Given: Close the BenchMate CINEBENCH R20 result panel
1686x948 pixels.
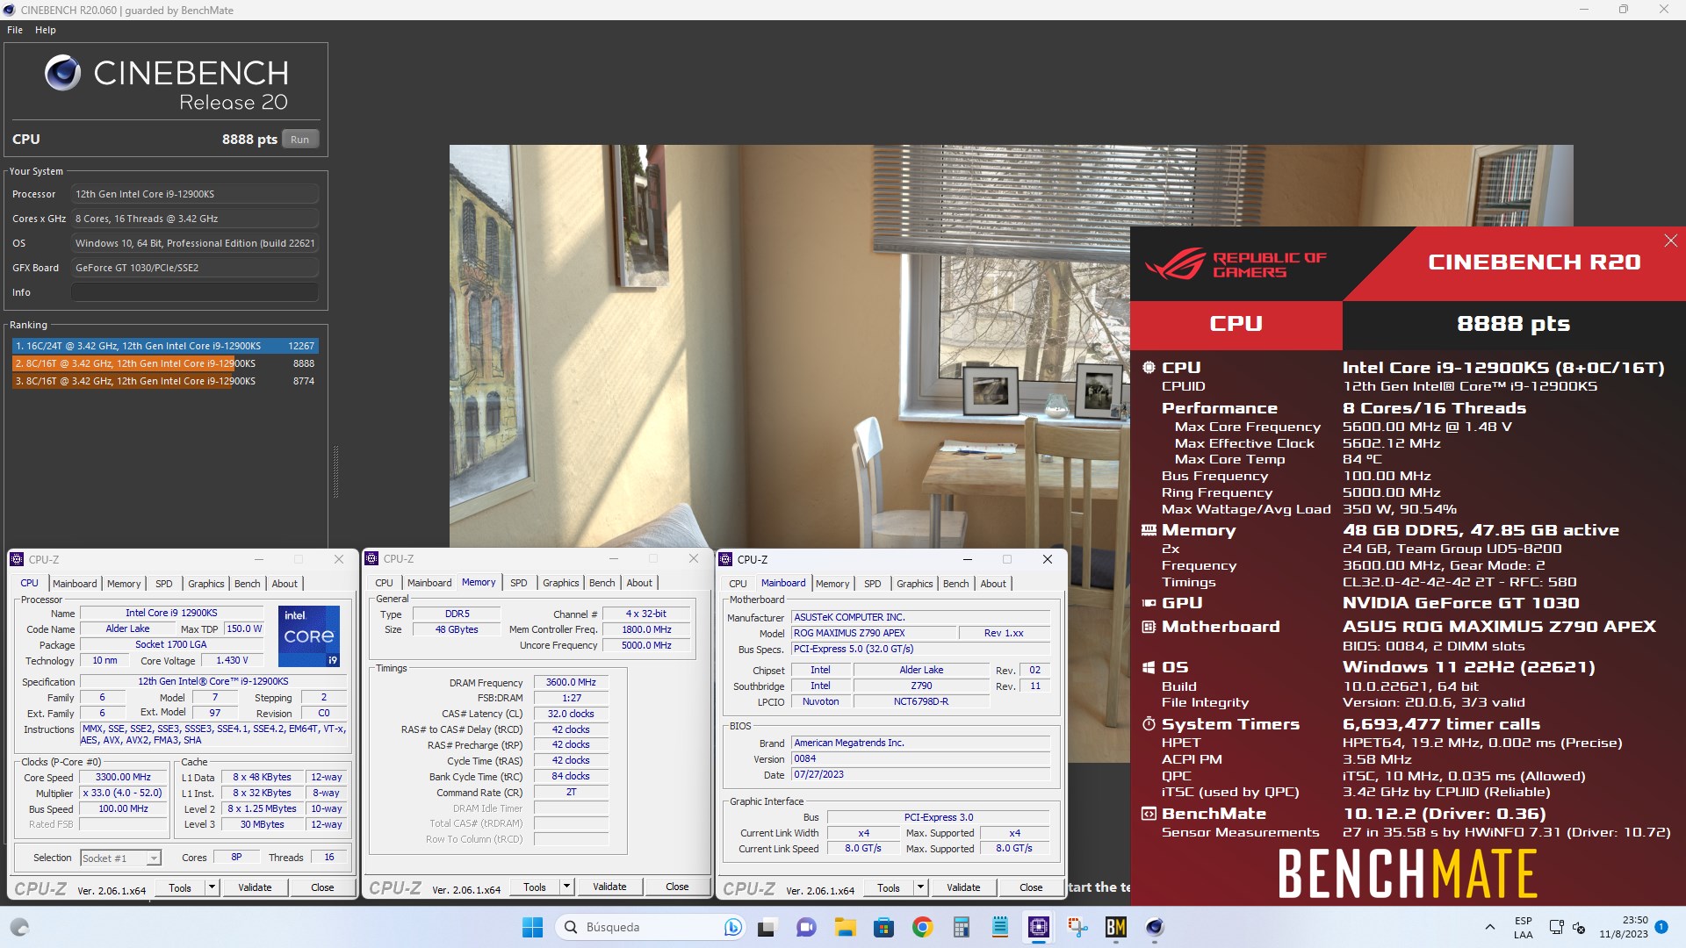Looking at the screenshot, I should (x=1670, y=241).
